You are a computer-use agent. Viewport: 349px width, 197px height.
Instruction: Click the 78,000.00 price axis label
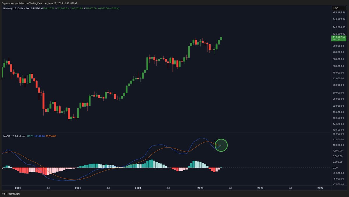339,52
